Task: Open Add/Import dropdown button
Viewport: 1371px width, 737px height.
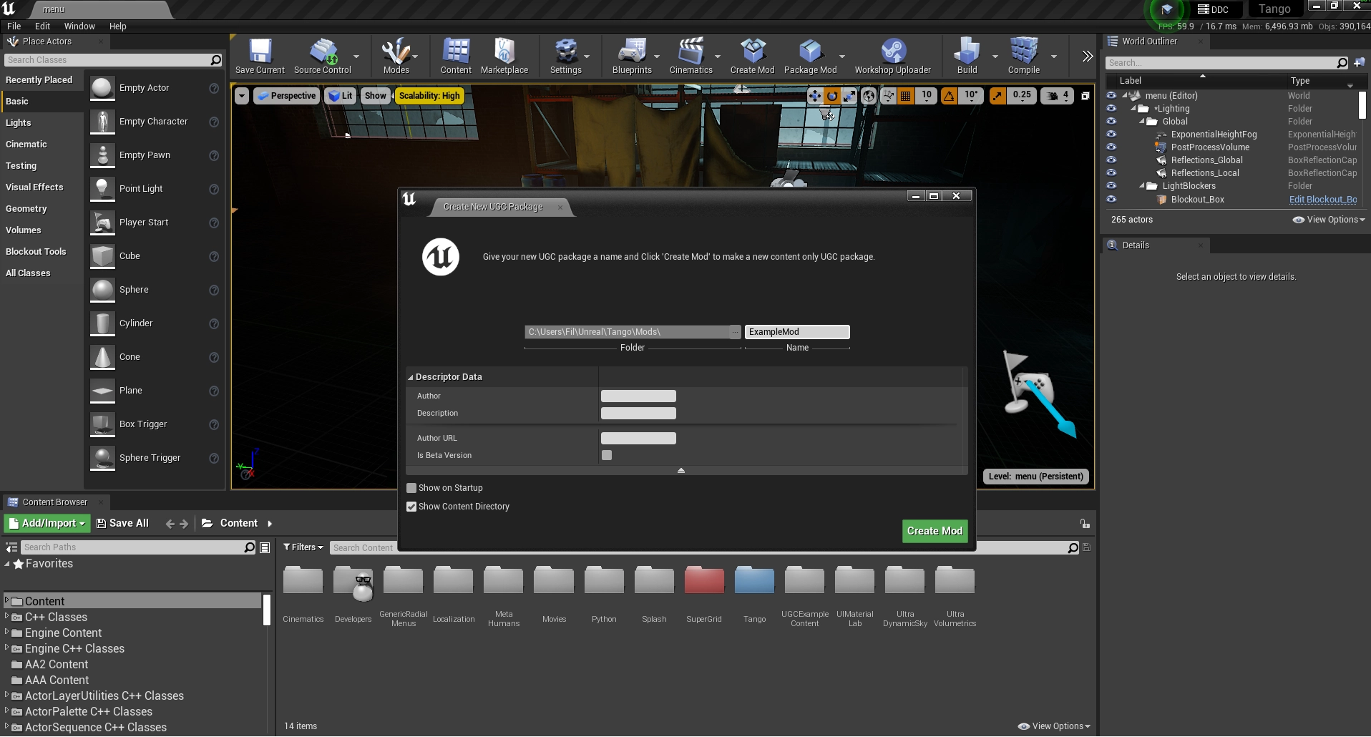Action: click(47, 524)
